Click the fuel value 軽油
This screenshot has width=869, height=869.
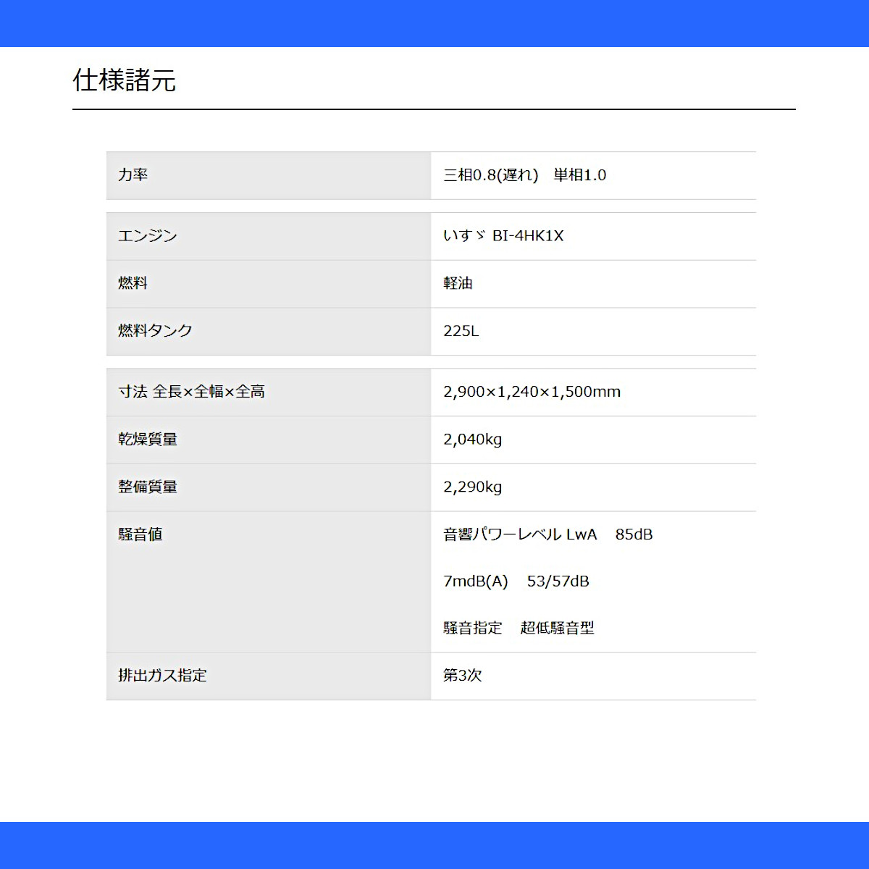(x=458, y=284)
